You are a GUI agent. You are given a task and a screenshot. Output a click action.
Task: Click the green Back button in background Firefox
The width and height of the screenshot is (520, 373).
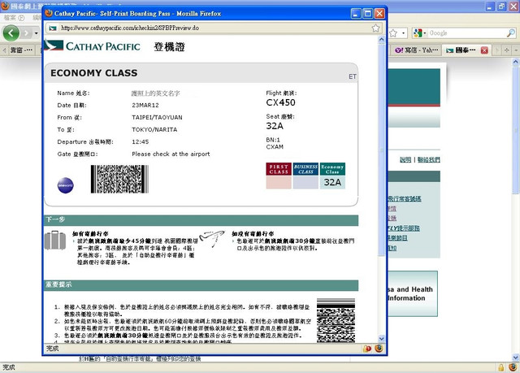coord(11,33)
